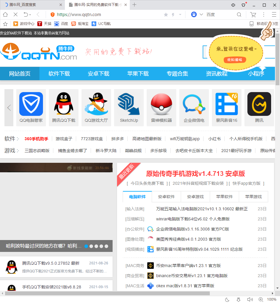Image resolution: width=280 pixels, height=303 pixels.
Task: Open QQ电脑管家 app icon
Action: 31,104
